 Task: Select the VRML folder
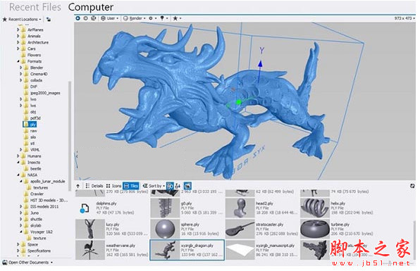tap(32, 149)
